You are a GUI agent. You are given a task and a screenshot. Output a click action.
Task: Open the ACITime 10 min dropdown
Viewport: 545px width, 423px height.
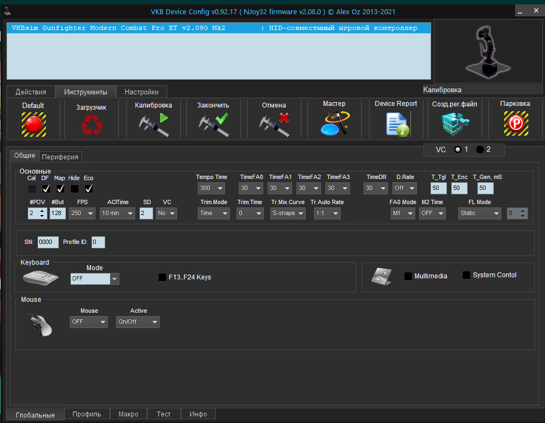click(118, 213)
